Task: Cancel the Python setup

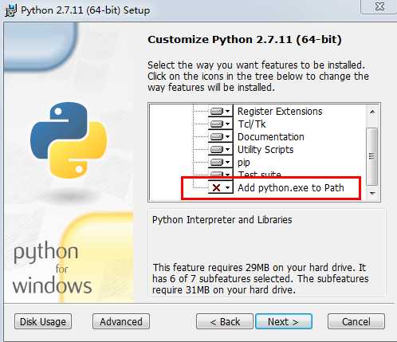Action: tap(356, 321)
